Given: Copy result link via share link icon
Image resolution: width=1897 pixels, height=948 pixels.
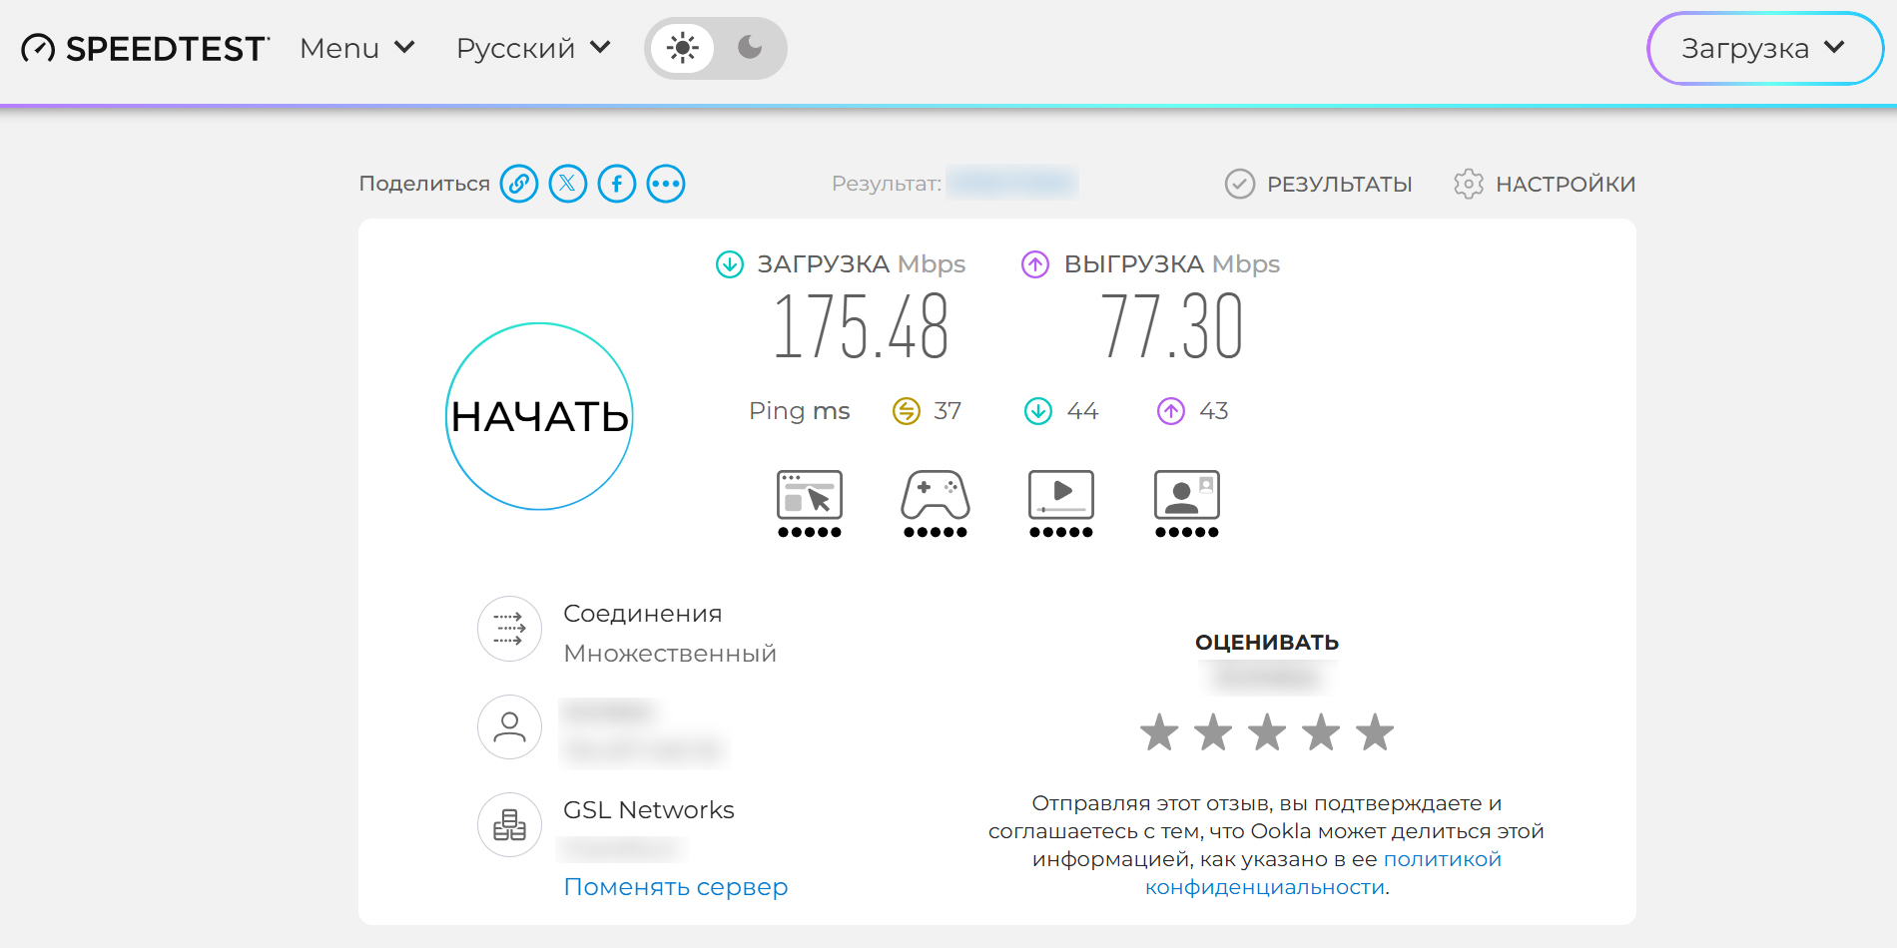Looking at the screenshot, I should tap(519, 184).
